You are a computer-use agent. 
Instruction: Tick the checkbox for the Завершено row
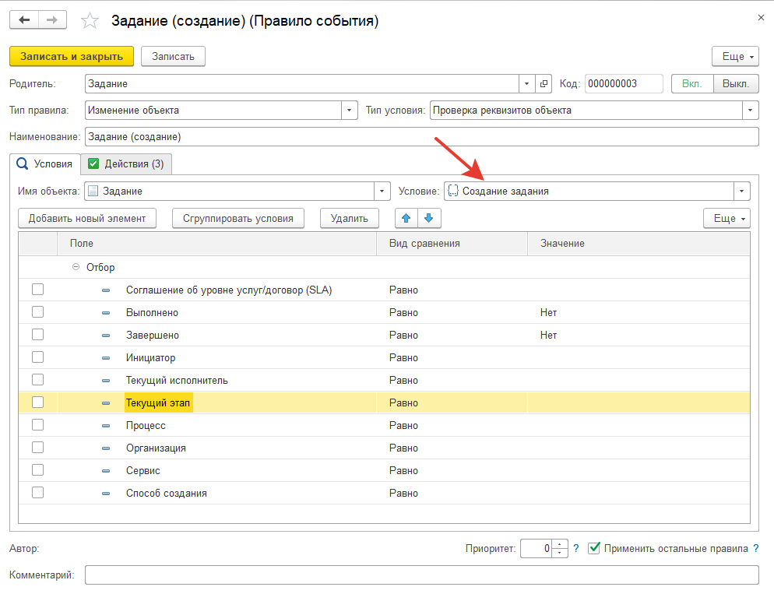tap(37, 335)
